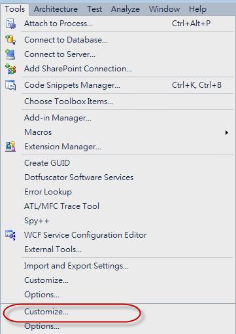Click the Code Snippets Manager icon
Viewport: 236px width, 334px height.
[10, 85]
